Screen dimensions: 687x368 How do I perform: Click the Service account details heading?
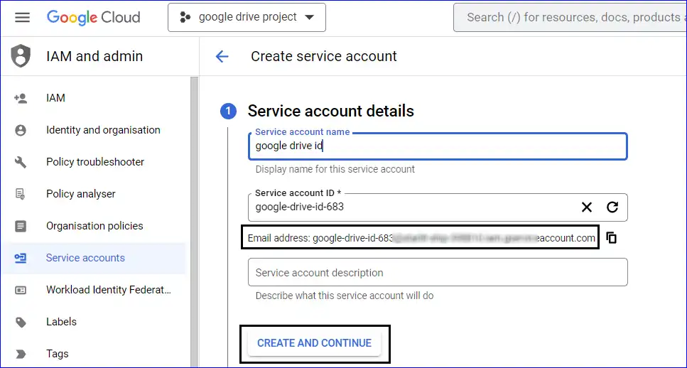[x=331, y=112]
